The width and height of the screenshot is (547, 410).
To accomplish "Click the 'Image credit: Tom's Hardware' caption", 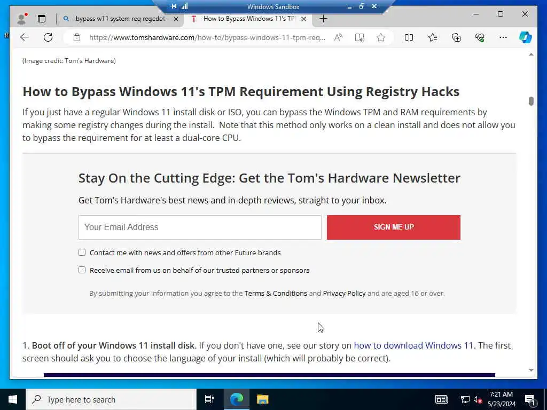I will click(x=69, y=61).
